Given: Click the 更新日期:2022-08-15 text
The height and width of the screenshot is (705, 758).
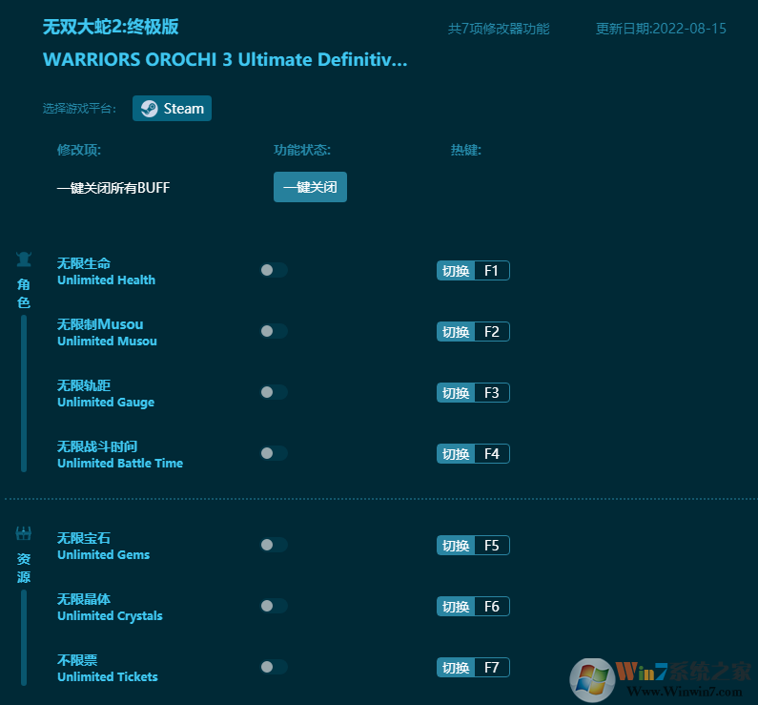Looking at the screenshot, I should 661,29.
